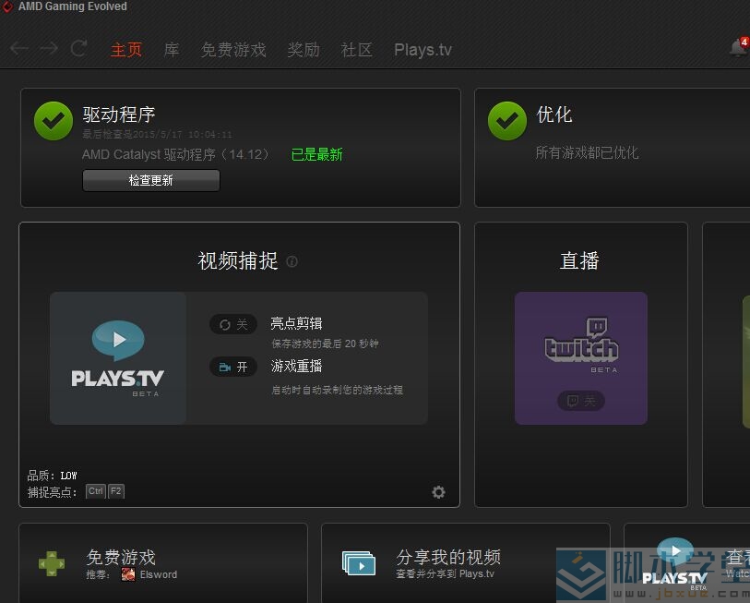This screenshot has width=750, height=603.
Task: Click the AMD Gaming Evolved logo icon
Action: 7,6
